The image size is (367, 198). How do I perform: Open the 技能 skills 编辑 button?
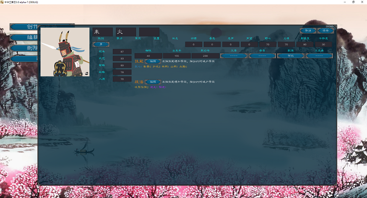[153, 61]
